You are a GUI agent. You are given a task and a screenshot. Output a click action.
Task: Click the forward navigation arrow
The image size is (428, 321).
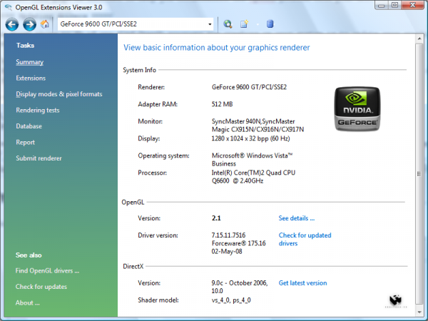tap(29, 24)
